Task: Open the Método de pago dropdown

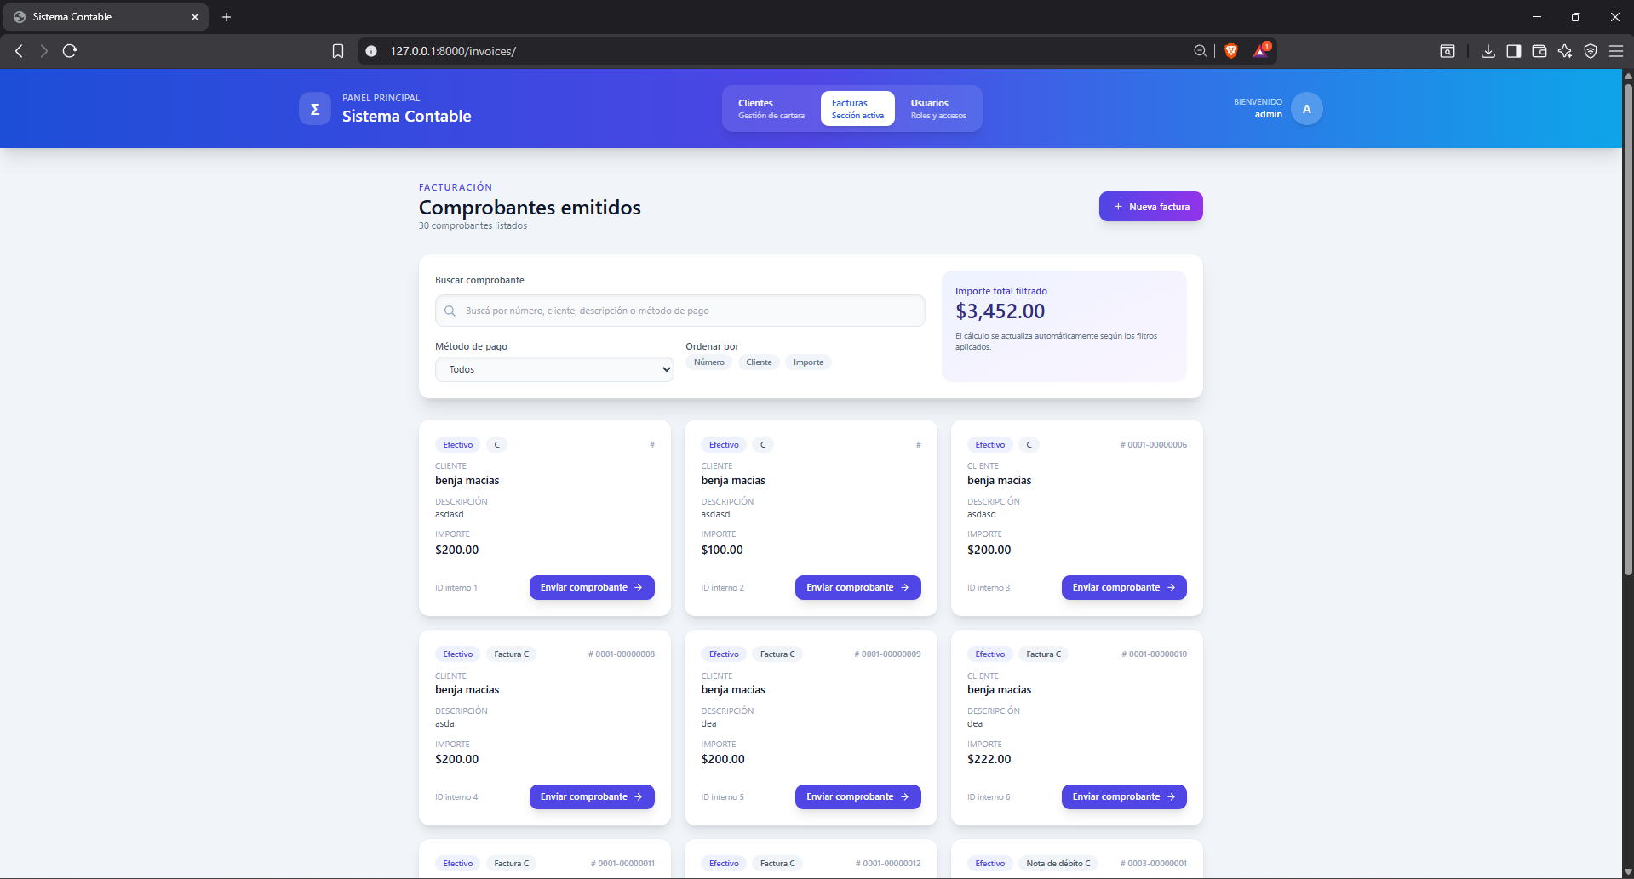Action: tap(554, 369)
